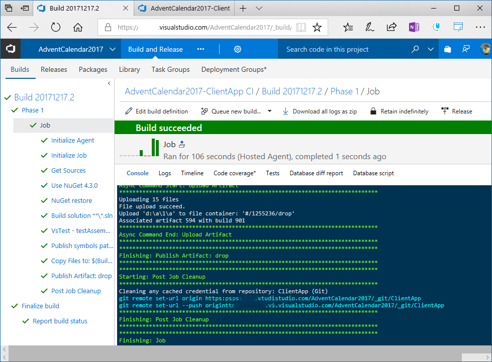Click the Visual Studio Team Services logo
492x362 pixels.
coord(11,49)
